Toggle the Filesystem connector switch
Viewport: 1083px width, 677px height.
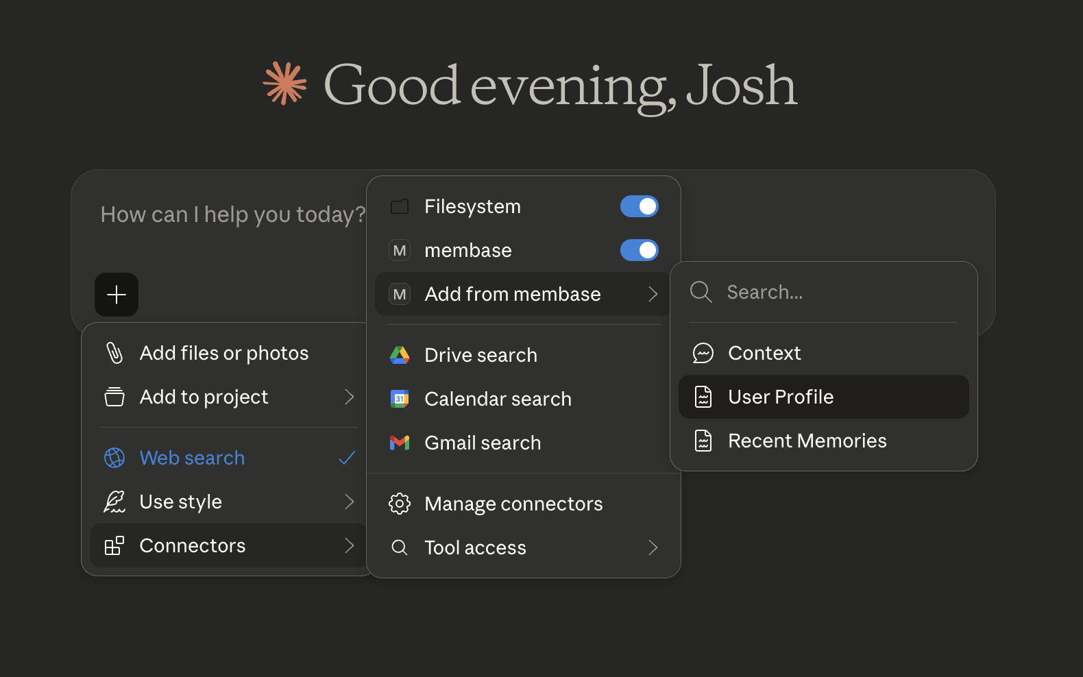coord(640,206)
